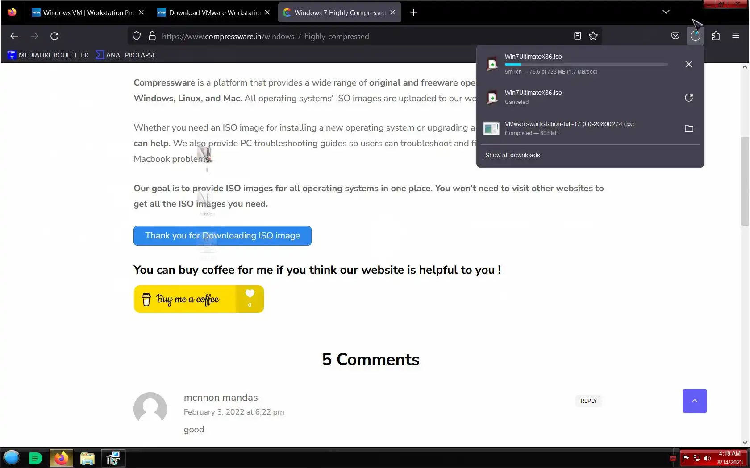Screen dimensions: 750x468
Task: Click the mcnnon mandas commenter name
Action: pos(221,398)
